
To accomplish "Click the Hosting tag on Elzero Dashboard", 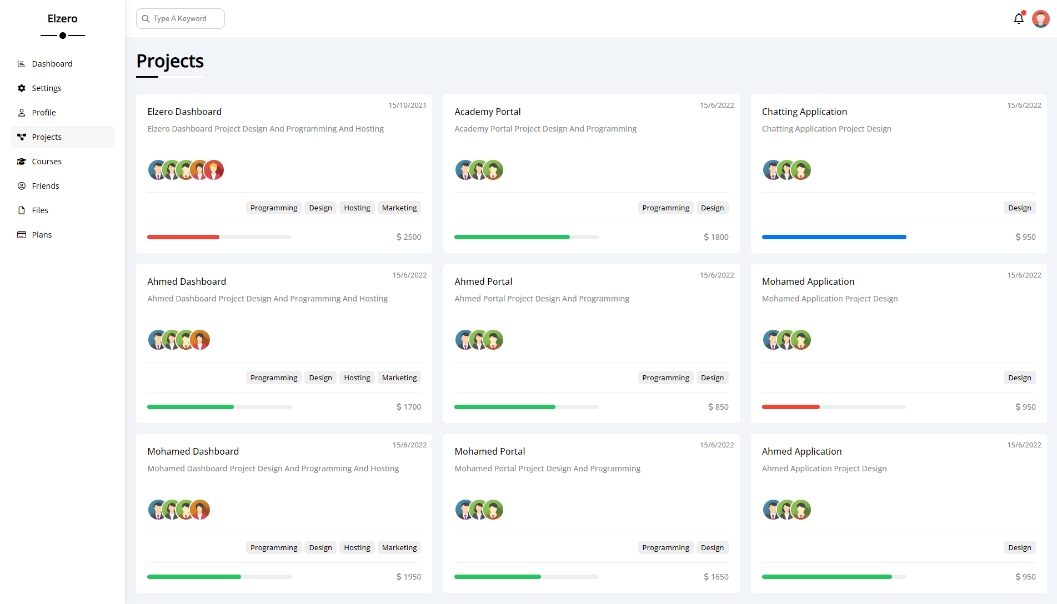I will 357,208.
